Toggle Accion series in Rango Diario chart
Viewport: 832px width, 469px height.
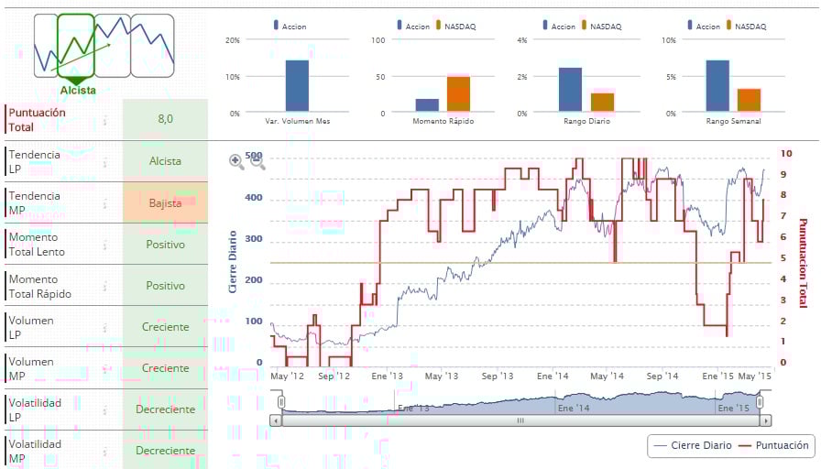(559, 26)
